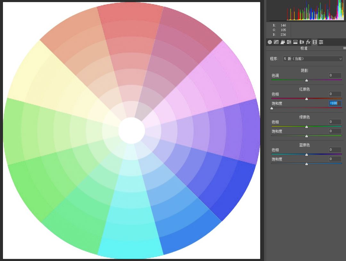Image resolution: width=346 pixels, height=261 pixels.
Task: Click the dropdown arrow of 5 版（当前）
Action: click(x=341, y=59)
